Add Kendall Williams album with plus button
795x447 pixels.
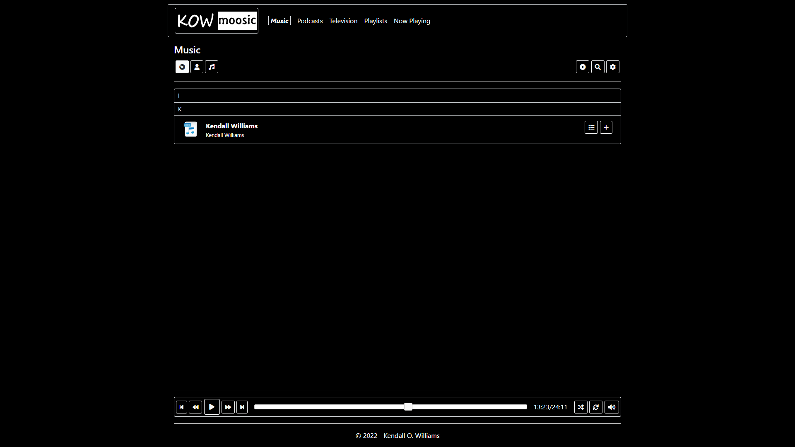coord(606,127)
